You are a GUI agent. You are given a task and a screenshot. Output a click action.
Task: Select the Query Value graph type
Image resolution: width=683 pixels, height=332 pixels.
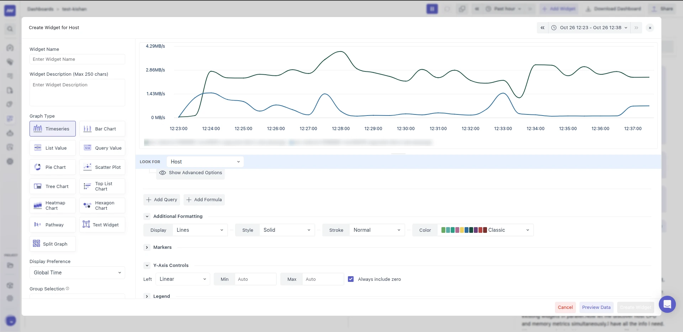[102, 148]
